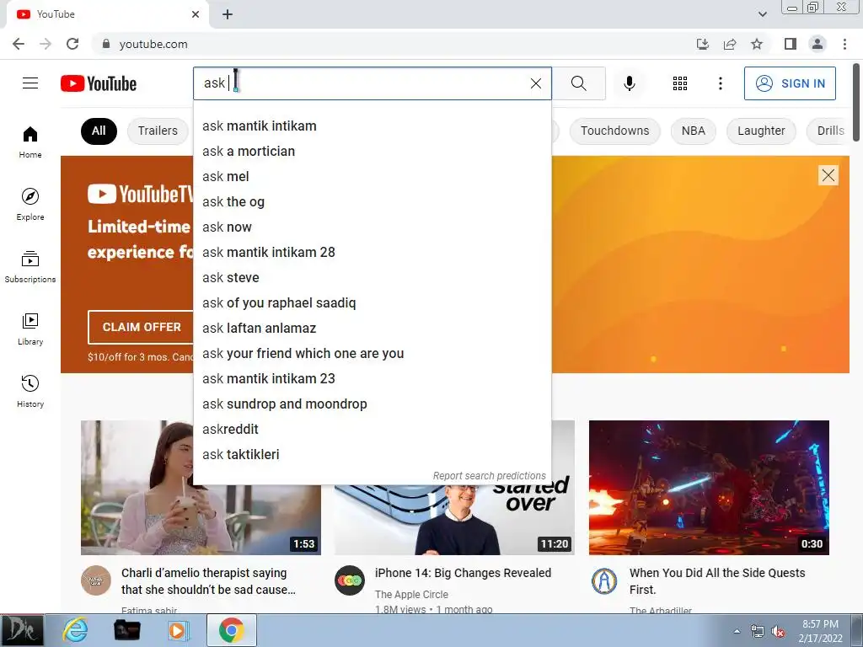Click the magnifying glass search button
Screen dimensions: 863x647
tap(578, 83)
